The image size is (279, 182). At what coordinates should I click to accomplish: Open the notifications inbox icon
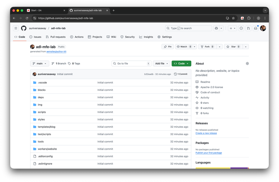click(256, 28)
